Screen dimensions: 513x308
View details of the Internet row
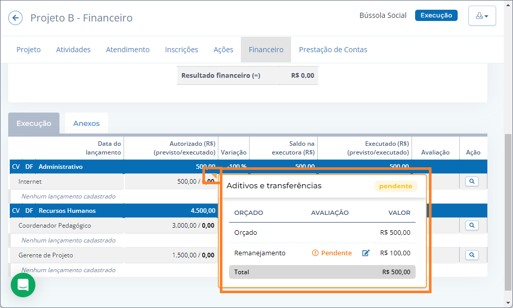pos(472,181)
